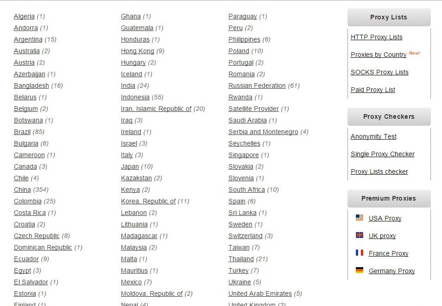Image resolution: width=442 pixels, height=306 pixels.
Task: Open the Anonymity Test checker
Action: pos(373,136)
